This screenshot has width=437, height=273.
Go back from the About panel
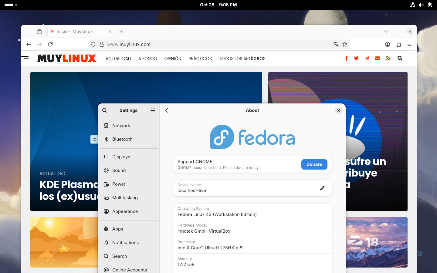click(167, 110)
